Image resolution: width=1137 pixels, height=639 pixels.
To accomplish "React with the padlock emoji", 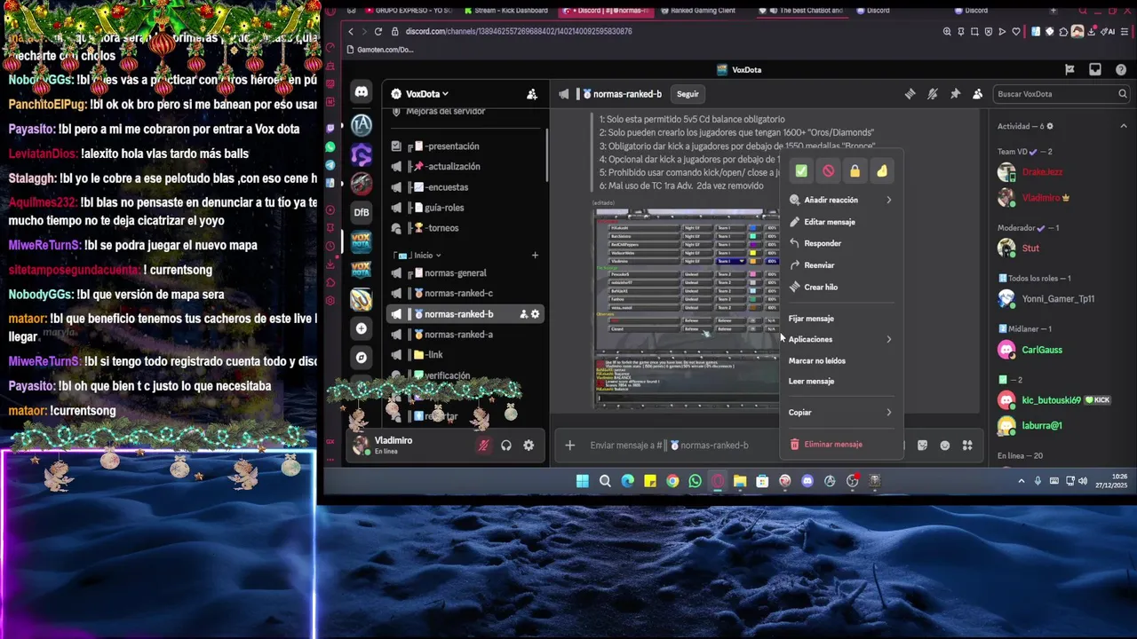I will click(x=855, y=170).
